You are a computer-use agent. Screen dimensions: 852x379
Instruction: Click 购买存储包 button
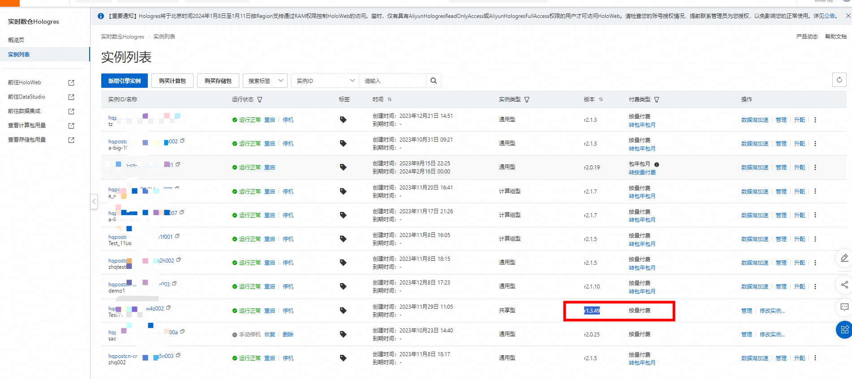(x=218, y=81)
